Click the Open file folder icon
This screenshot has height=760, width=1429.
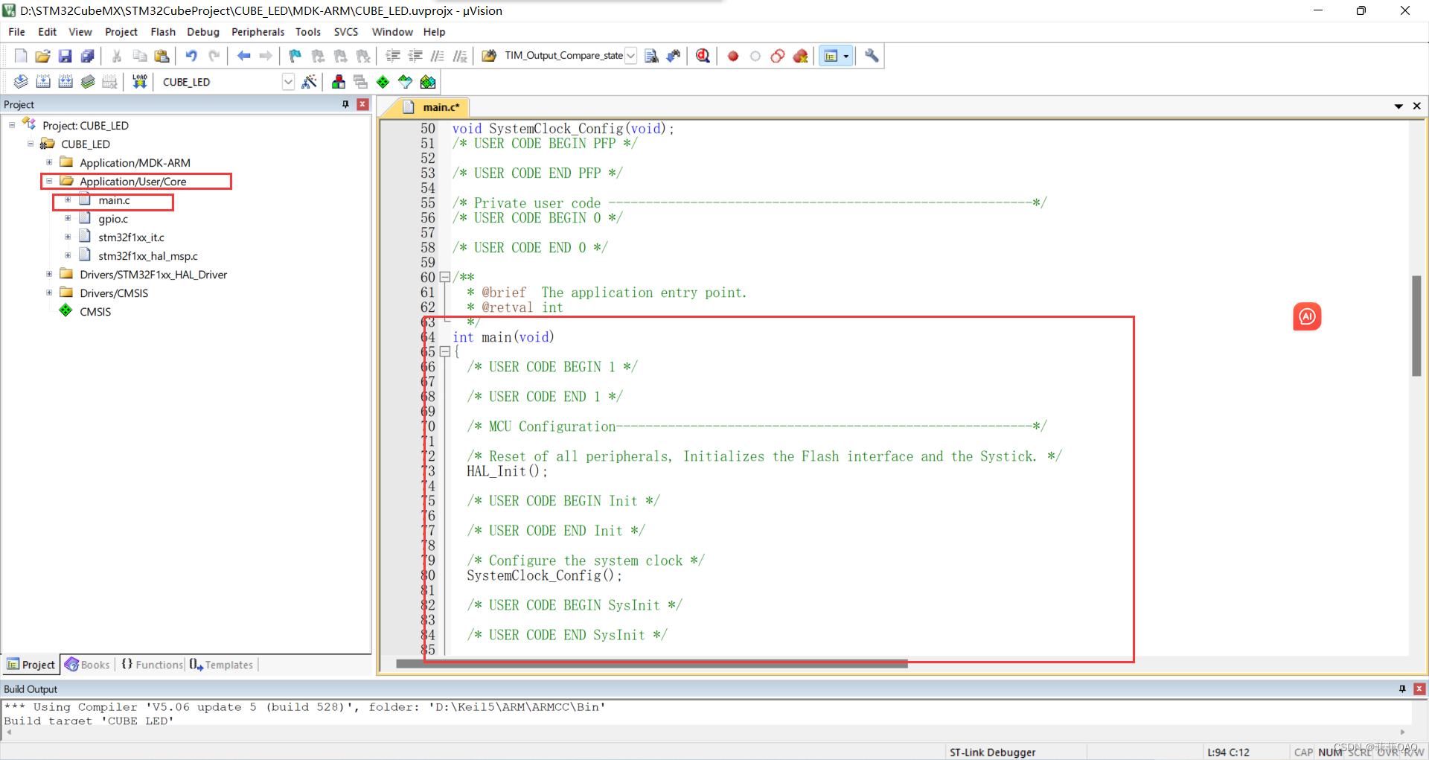(43, 56)
